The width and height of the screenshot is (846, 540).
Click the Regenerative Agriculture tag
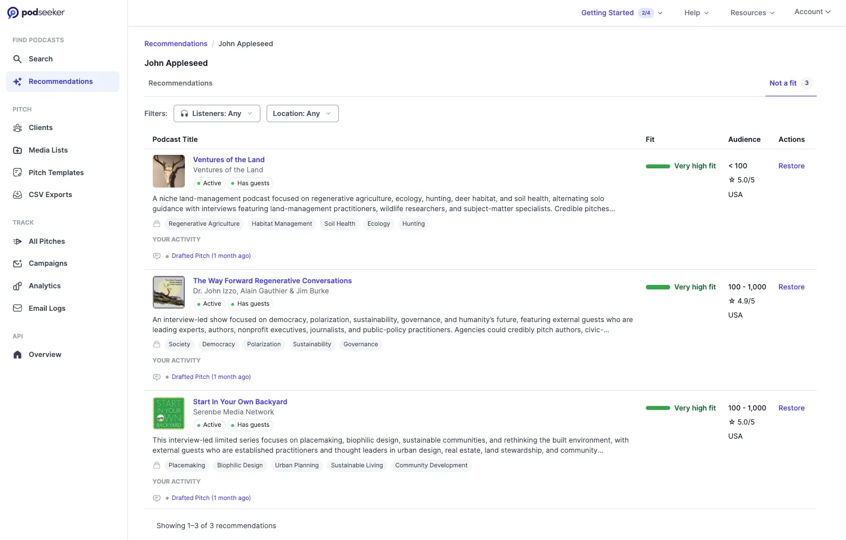tap(204, 224)
